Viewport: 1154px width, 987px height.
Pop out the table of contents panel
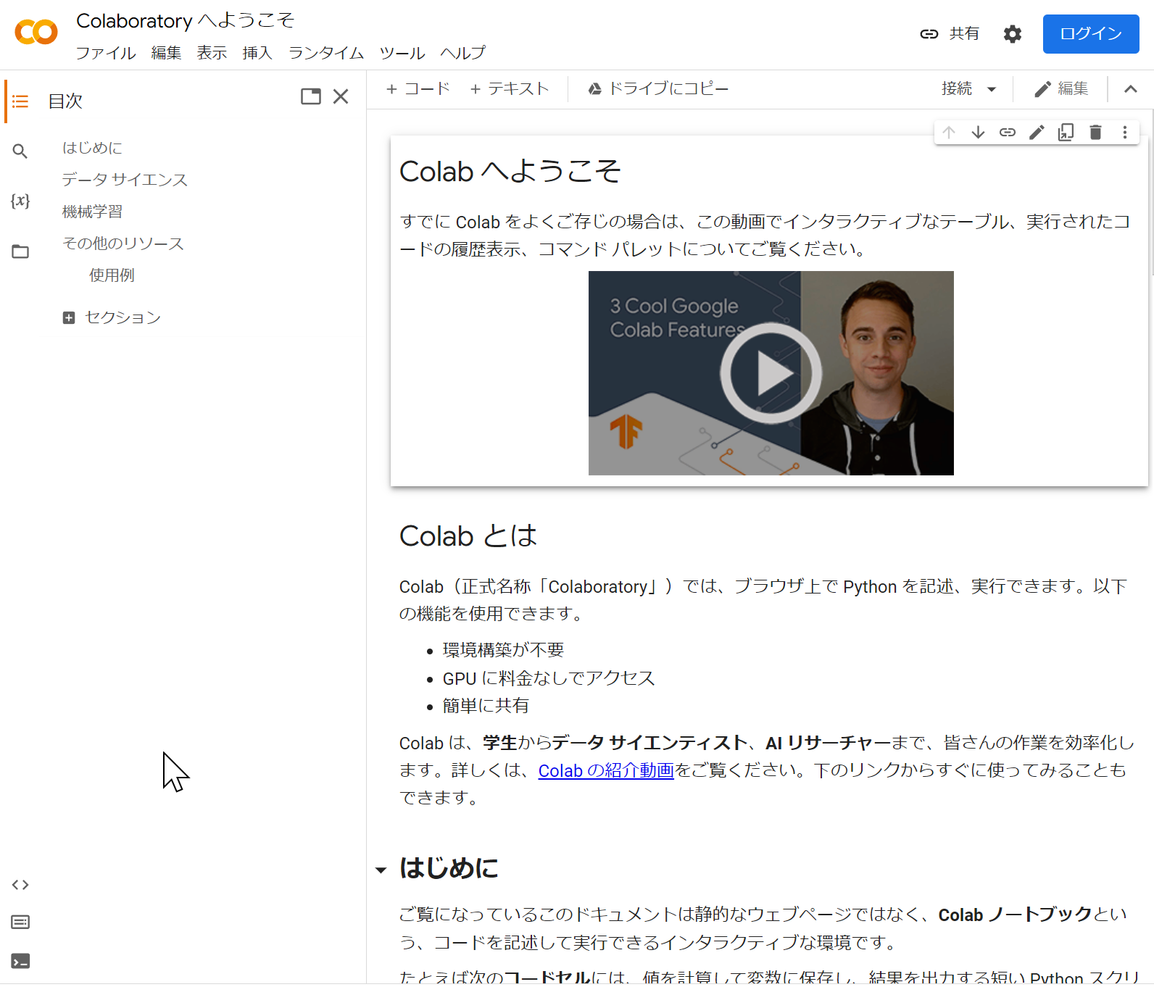[311, 96]
